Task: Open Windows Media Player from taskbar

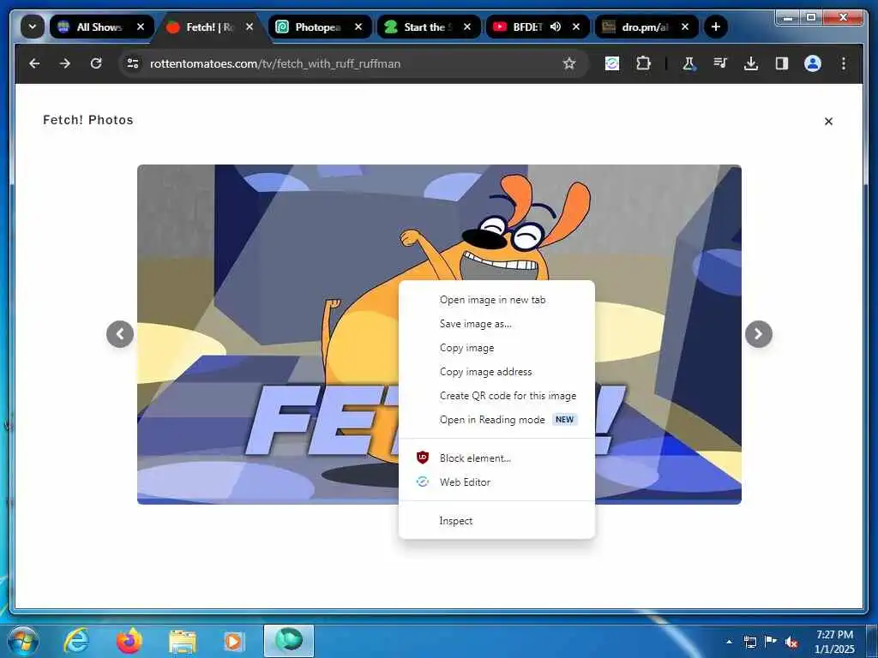Action: pyautogui.click(x=233, y=641)
